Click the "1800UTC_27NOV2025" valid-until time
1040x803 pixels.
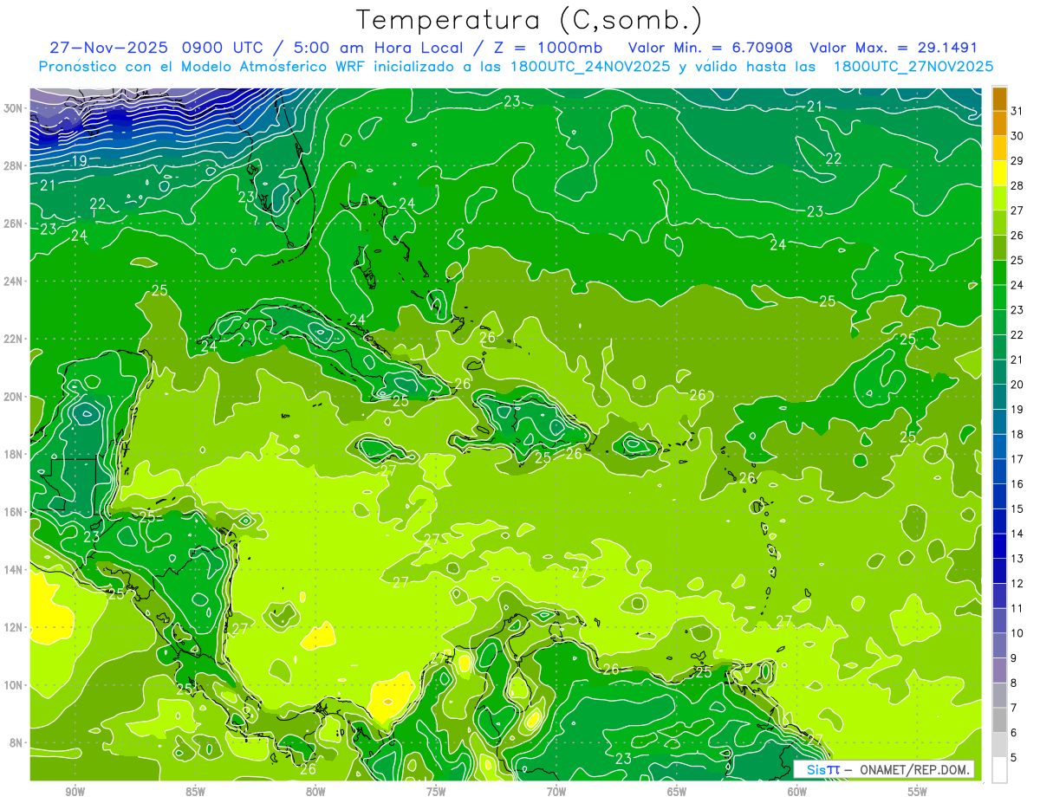pos(913,67)
